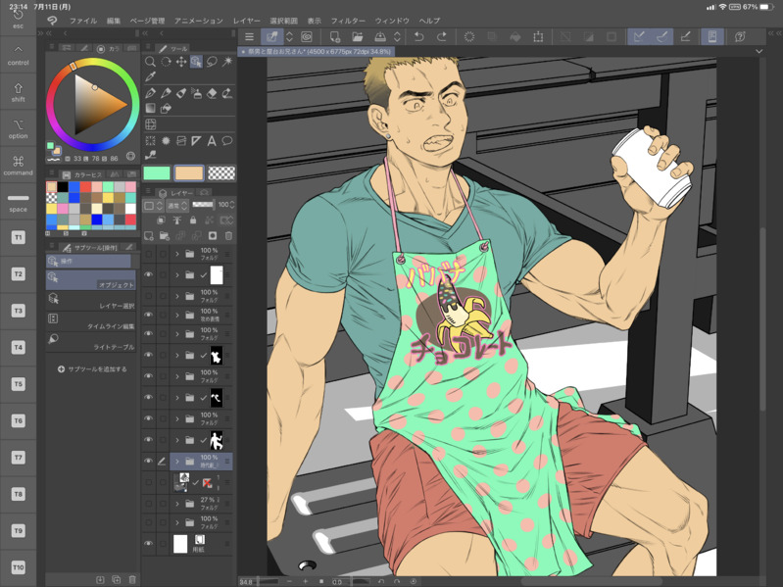Viewport: 783px width, 587px height.
Task: Select the Text tool
Action: coord(212,141)
